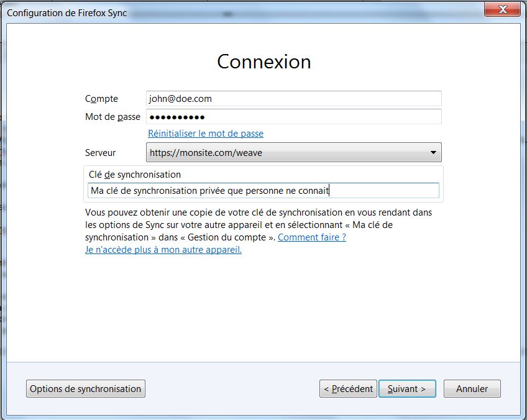Expand the Serveur dropdown arrow
527x420 pixels.
point(433,153)
